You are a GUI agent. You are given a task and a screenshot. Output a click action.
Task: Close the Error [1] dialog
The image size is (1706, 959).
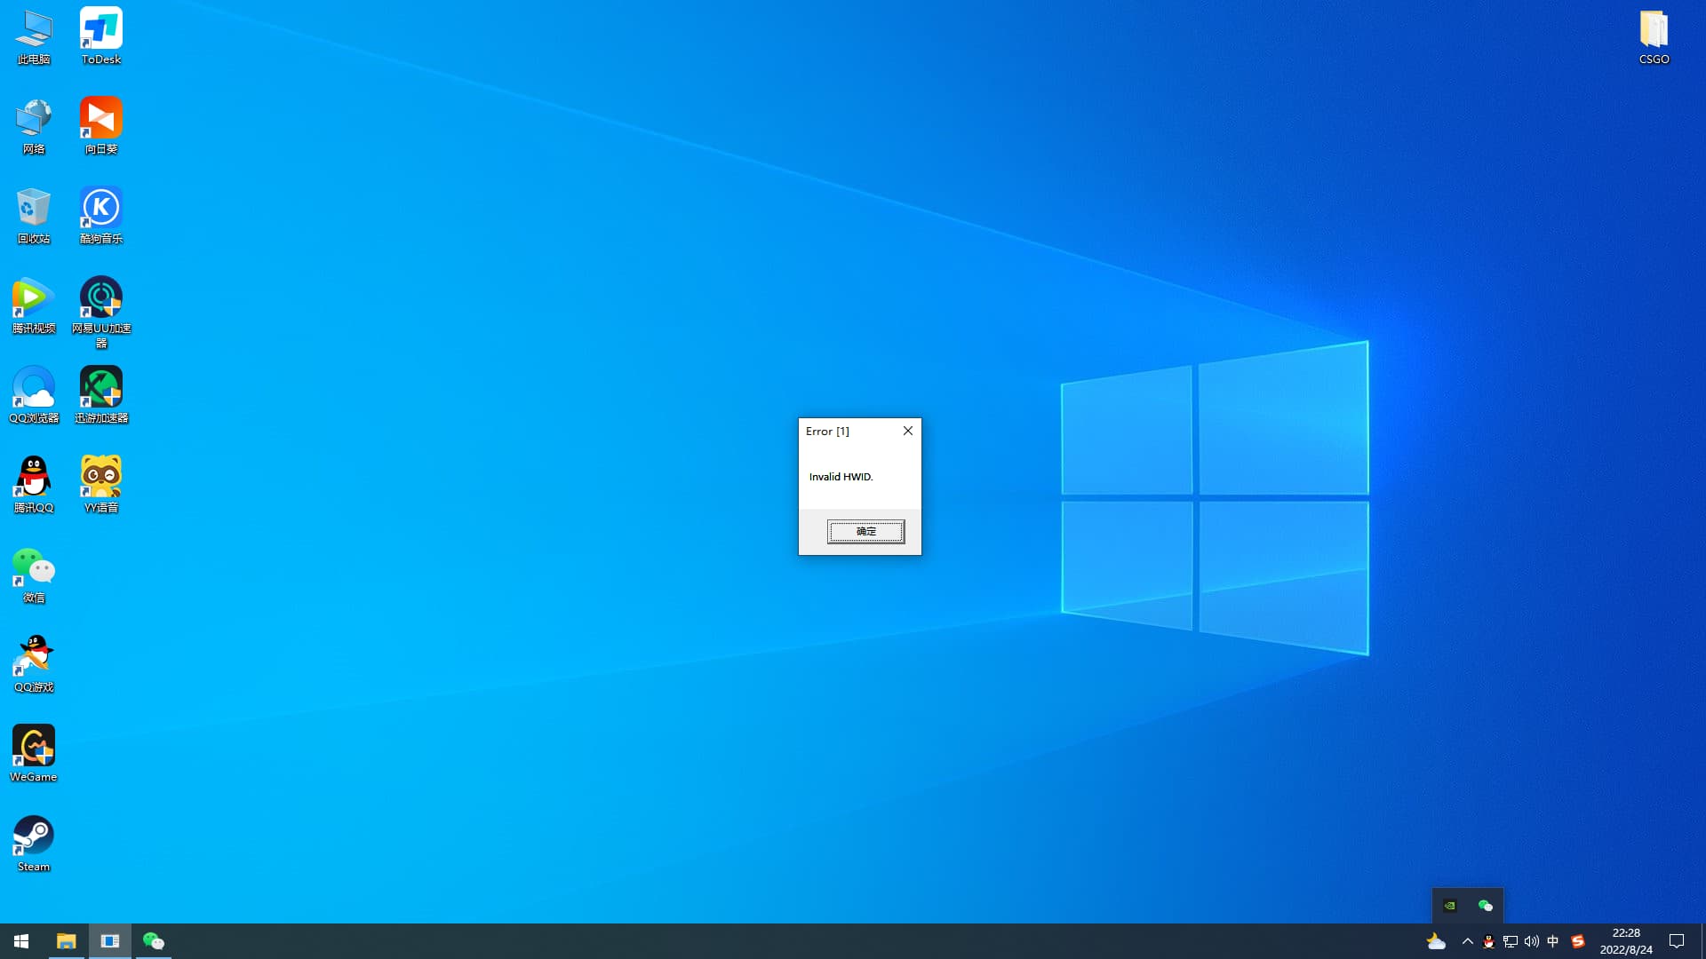pos(907,431)
